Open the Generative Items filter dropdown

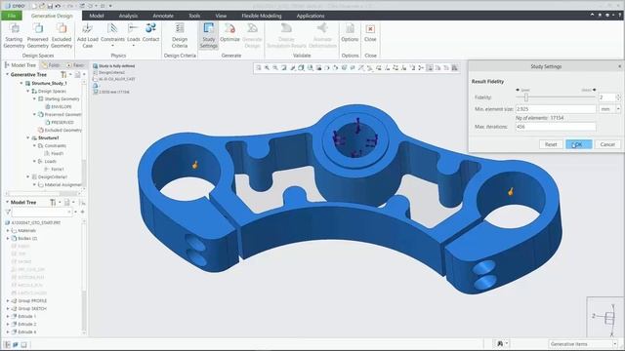point(615,344)
